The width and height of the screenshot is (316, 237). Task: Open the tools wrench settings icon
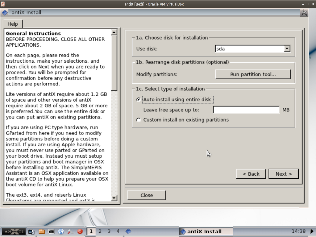[x=70, y=231]
